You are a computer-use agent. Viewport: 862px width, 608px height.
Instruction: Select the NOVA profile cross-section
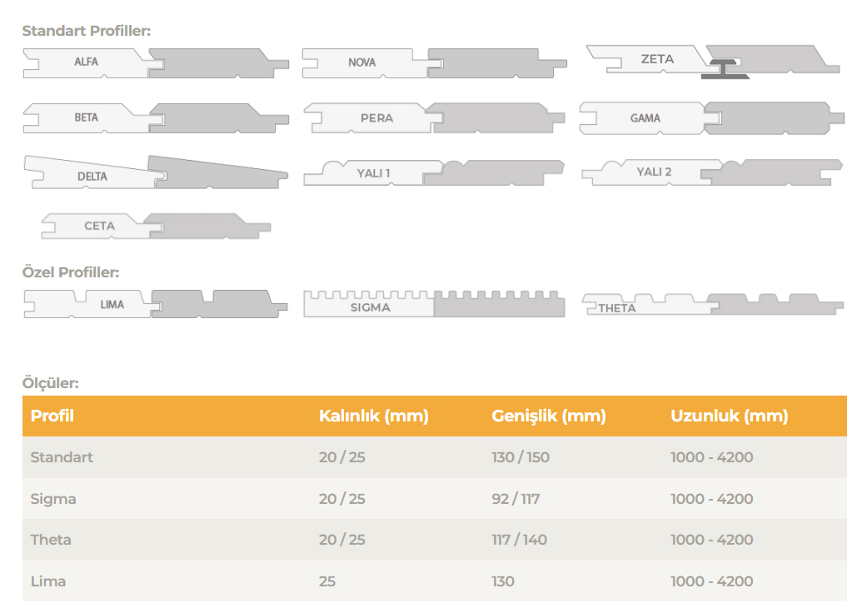434,62
